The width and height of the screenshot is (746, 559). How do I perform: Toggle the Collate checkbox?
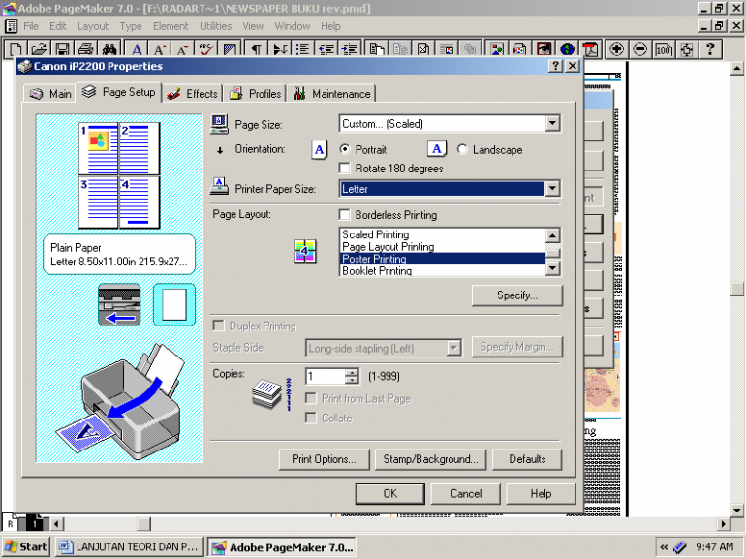(311, 418)
